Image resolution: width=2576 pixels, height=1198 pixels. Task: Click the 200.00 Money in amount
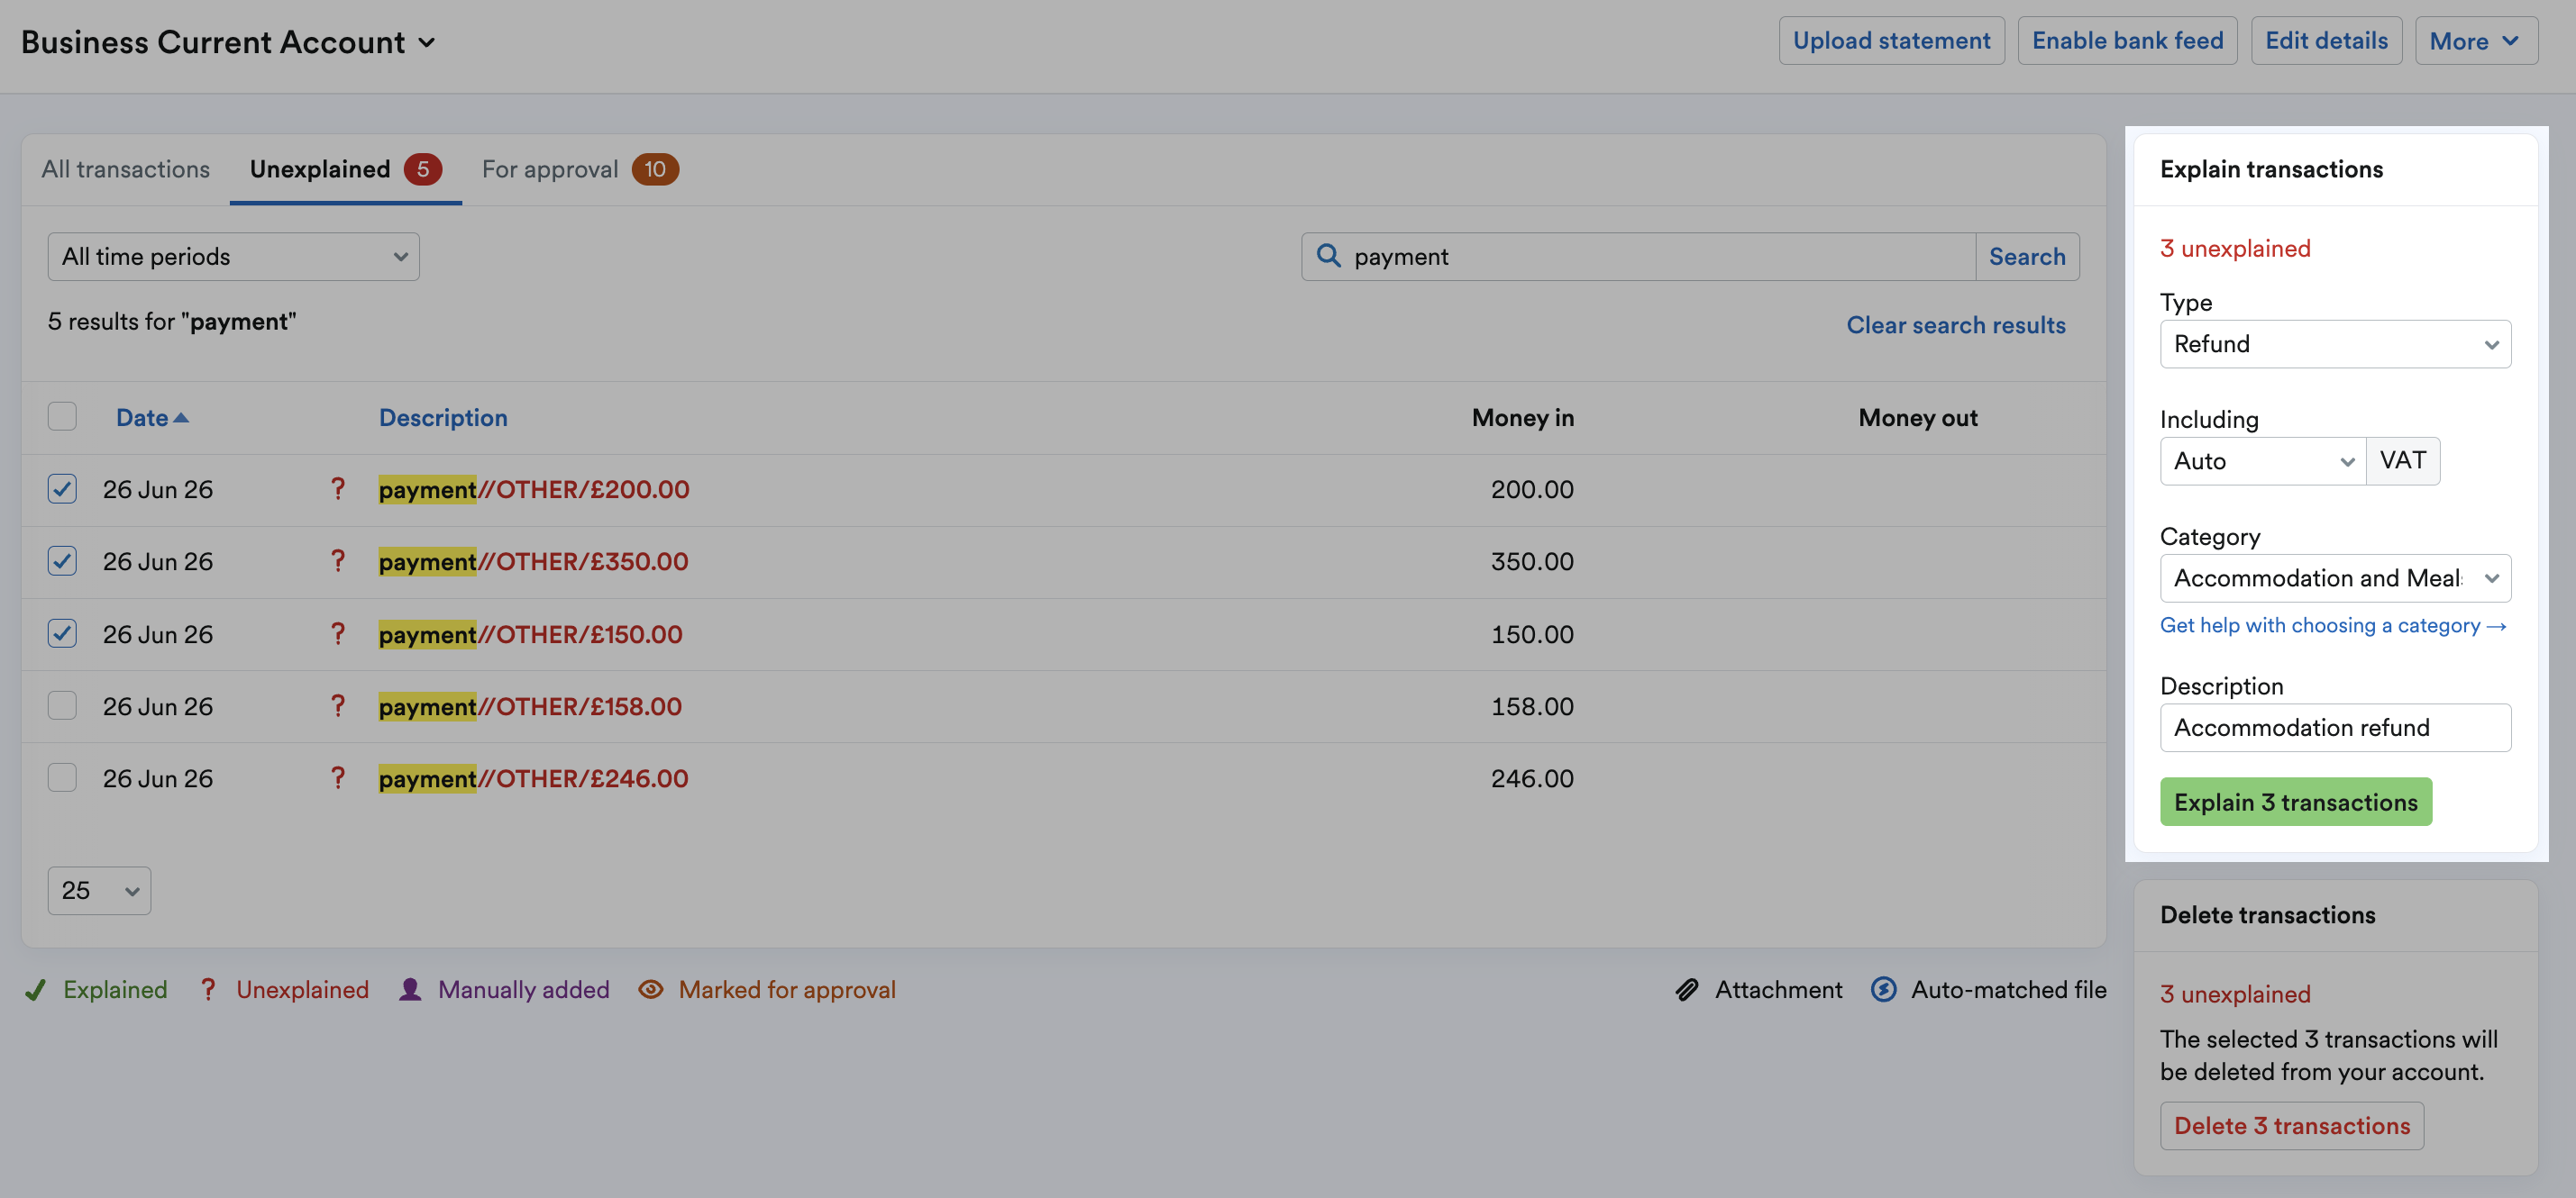pos(1532,490)
